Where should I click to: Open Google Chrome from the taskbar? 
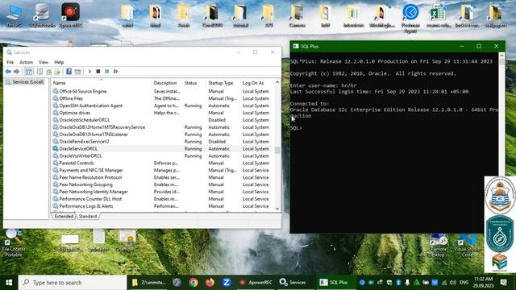point(193,283)
